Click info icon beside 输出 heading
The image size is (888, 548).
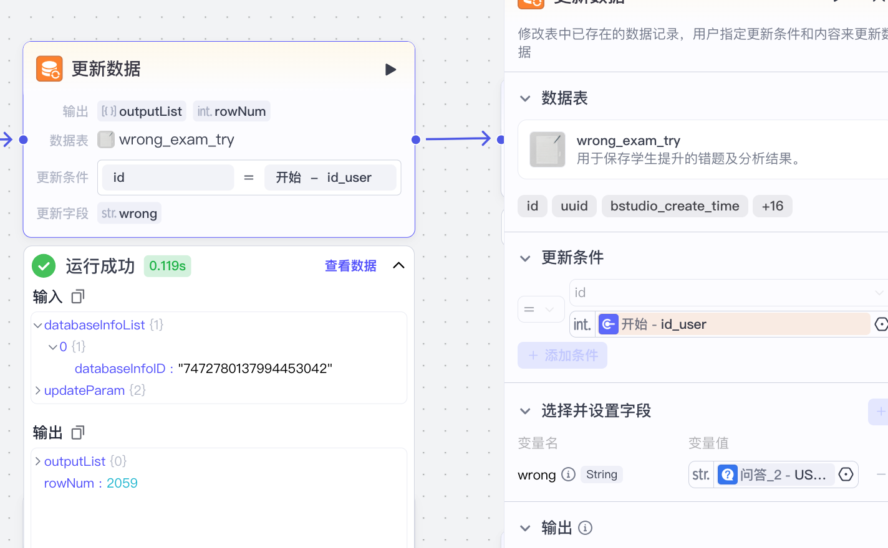point(585,528)
